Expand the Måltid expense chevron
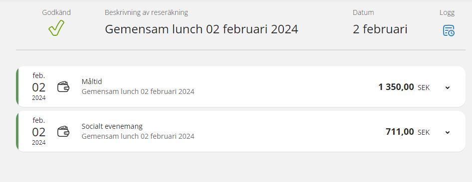This screenshot has height=182, width=472. (x=448, y=88)
